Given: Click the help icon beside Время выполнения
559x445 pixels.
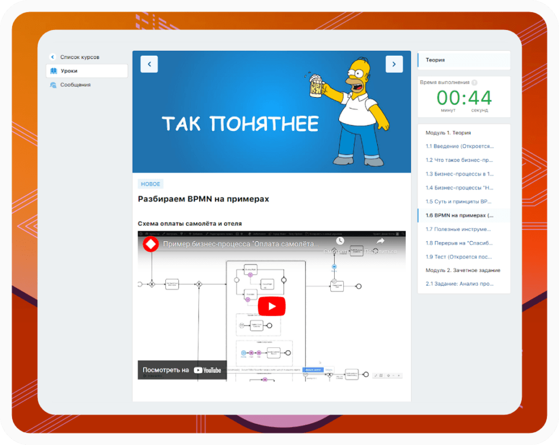Looking at the screenshot, I should point(474,82).
